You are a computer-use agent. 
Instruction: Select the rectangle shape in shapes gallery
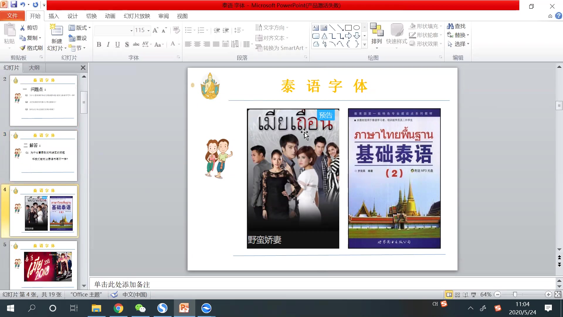[348, 28]
